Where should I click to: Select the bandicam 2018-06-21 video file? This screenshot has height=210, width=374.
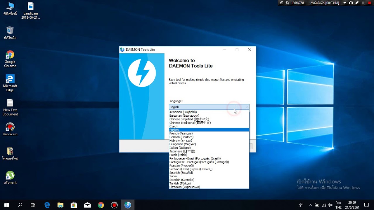point(30,10)
